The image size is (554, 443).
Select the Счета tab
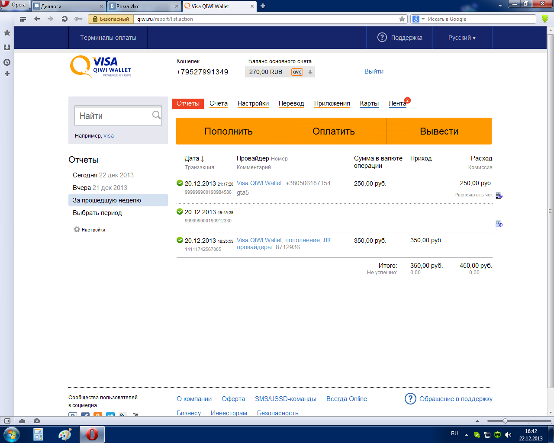click(x=219, y=103)
